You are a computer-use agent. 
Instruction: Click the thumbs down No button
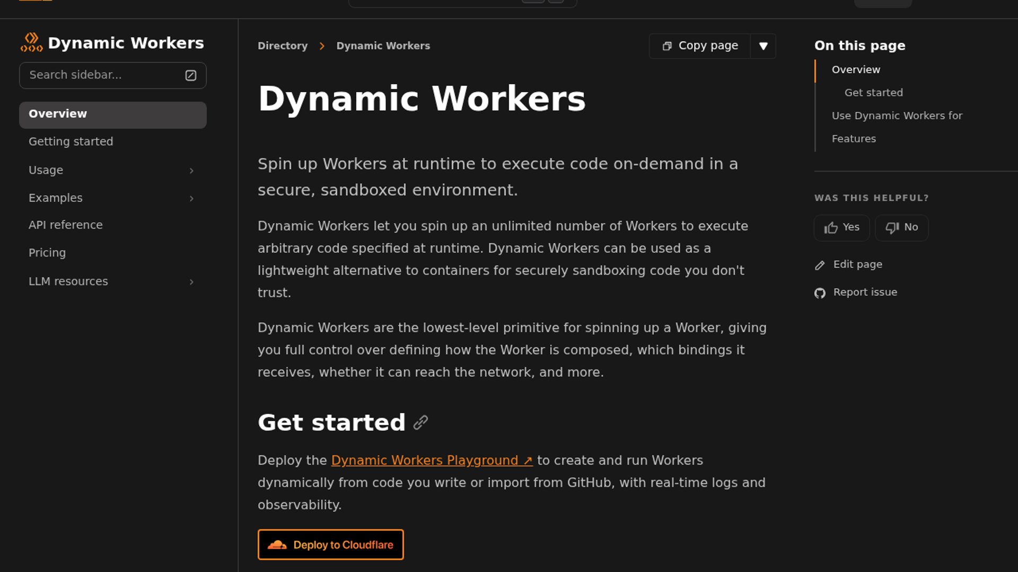(901, 228)
